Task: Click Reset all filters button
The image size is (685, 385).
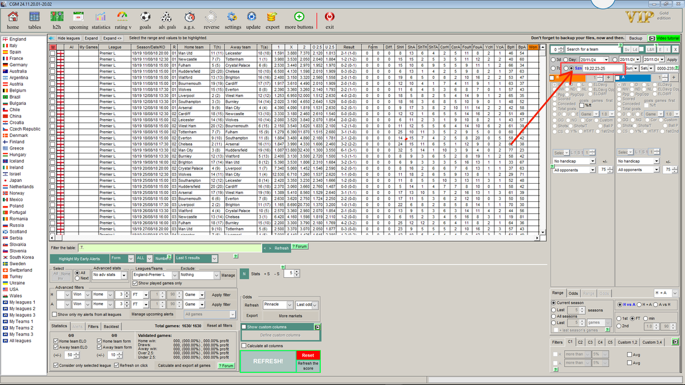Action: point(220,325)
